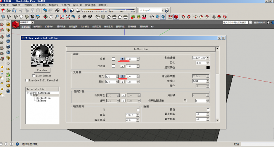Screen dimensions: 274x147
Task: Select the Monochrome face style
Action: (x=38, y=16)
